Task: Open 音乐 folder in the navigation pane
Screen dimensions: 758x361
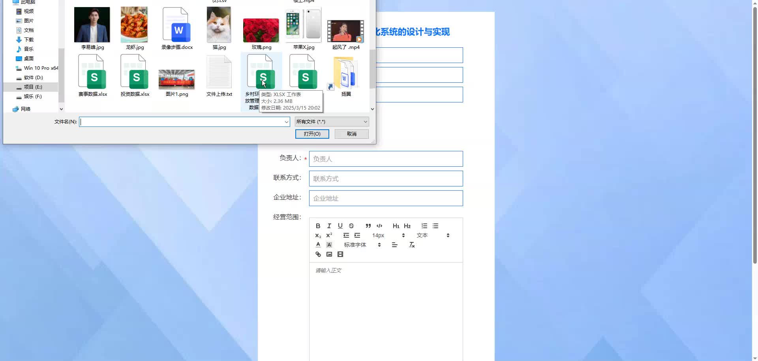Action: click(x=28, y=49)
